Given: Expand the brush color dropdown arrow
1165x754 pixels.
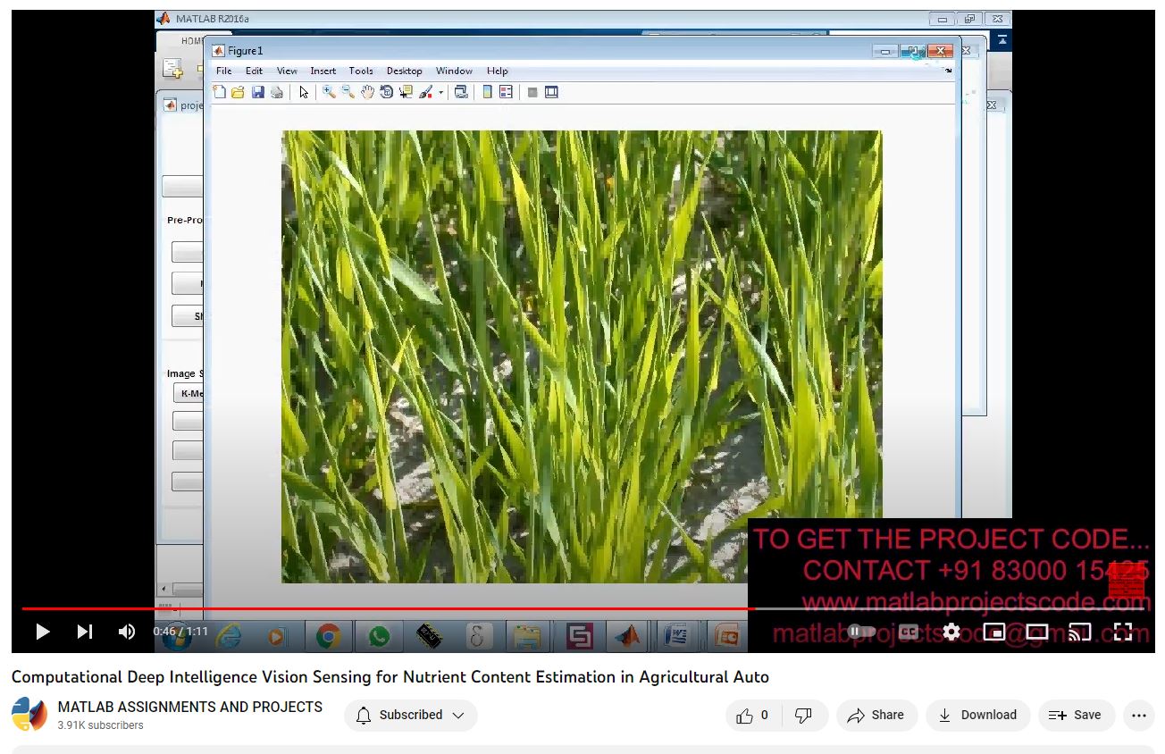Looking at the screenshot, I should click(440, 92).
